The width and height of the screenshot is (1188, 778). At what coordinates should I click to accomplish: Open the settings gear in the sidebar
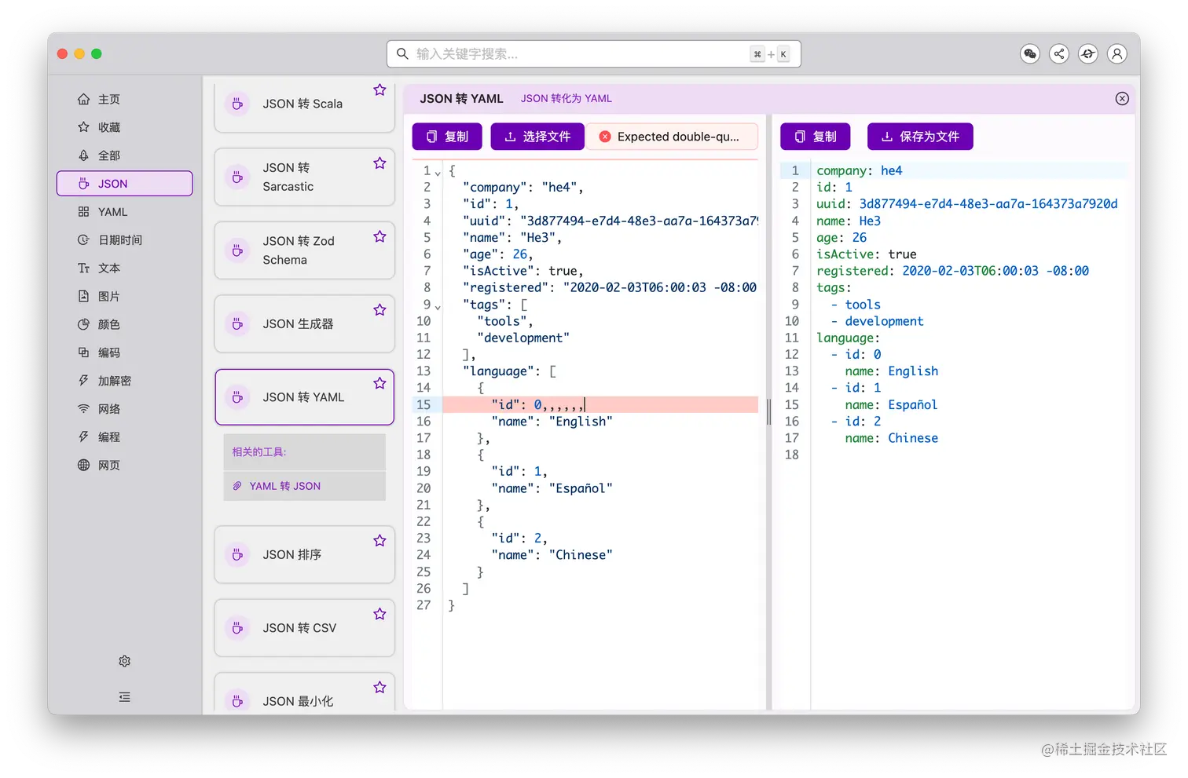click(x=124, y=661)
